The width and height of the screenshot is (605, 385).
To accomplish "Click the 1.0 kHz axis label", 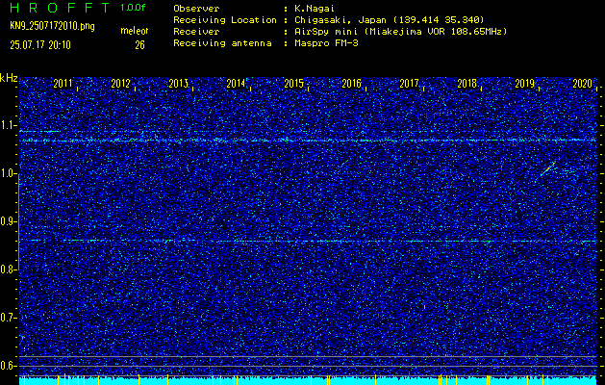I will click(8, 174).
